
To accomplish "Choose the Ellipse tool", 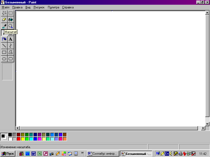I will coord(4,59).
